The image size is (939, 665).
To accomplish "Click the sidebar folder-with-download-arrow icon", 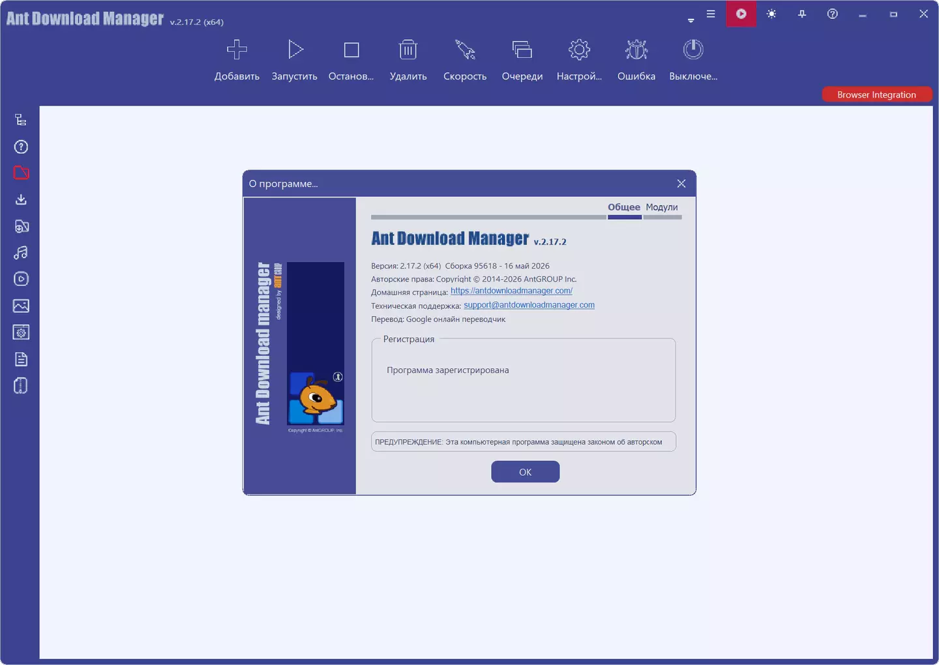I will coord(21,226).
